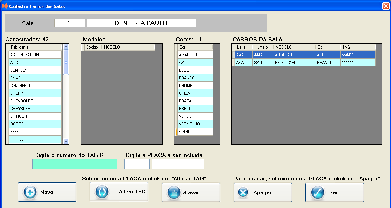Click the Fabricante list scroll down arrow

coord(66,141)
